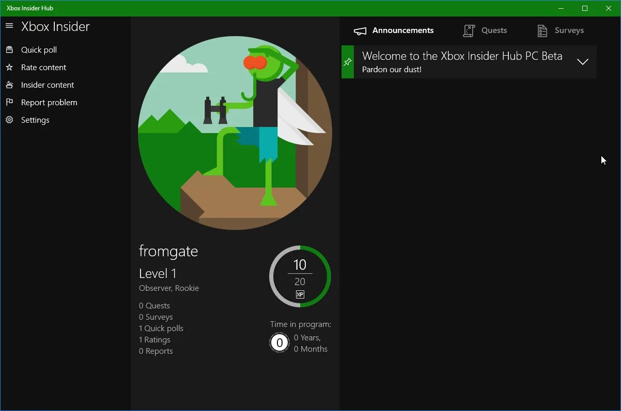Click the Xbox Insider header title

pyautogui.click(x=55, y=27)
